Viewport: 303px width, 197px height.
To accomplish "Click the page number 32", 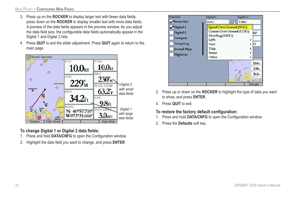I will pyautogui.click(x=17, y=185).
